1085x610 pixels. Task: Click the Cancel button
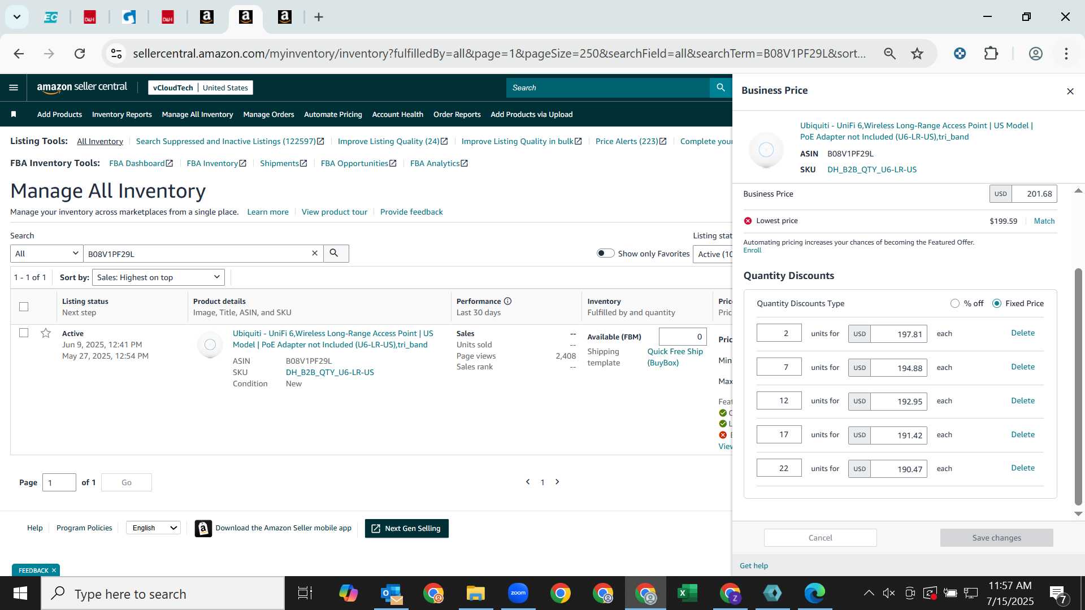point(820,538)
